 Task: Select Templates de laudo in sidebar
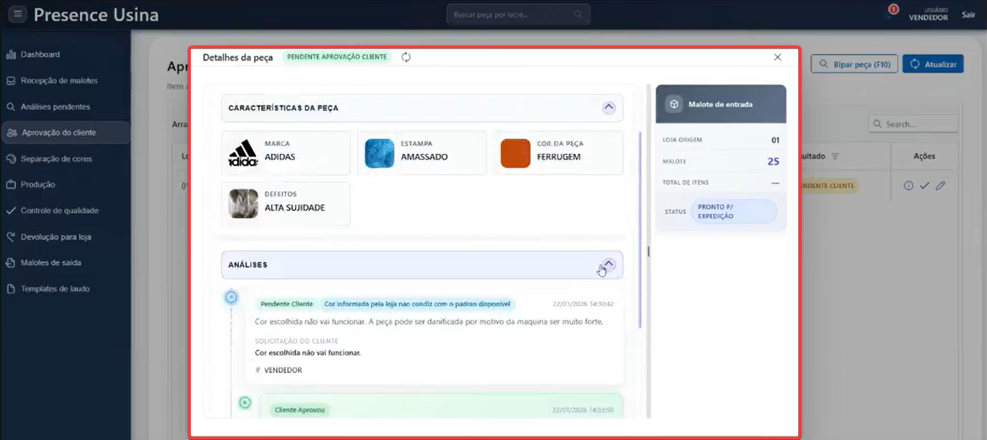(x=55, y=289)
